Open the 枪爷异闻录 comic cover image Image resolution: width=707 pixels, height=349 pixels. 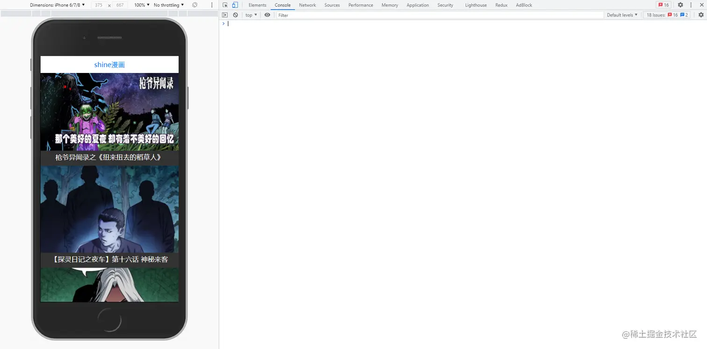click(109, 112)
